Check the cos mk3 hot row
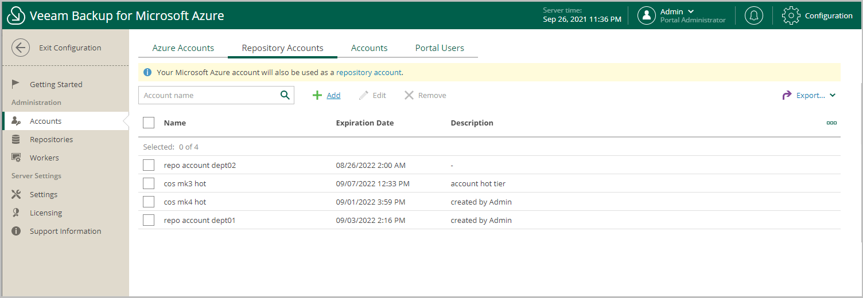 click(149, 183)
